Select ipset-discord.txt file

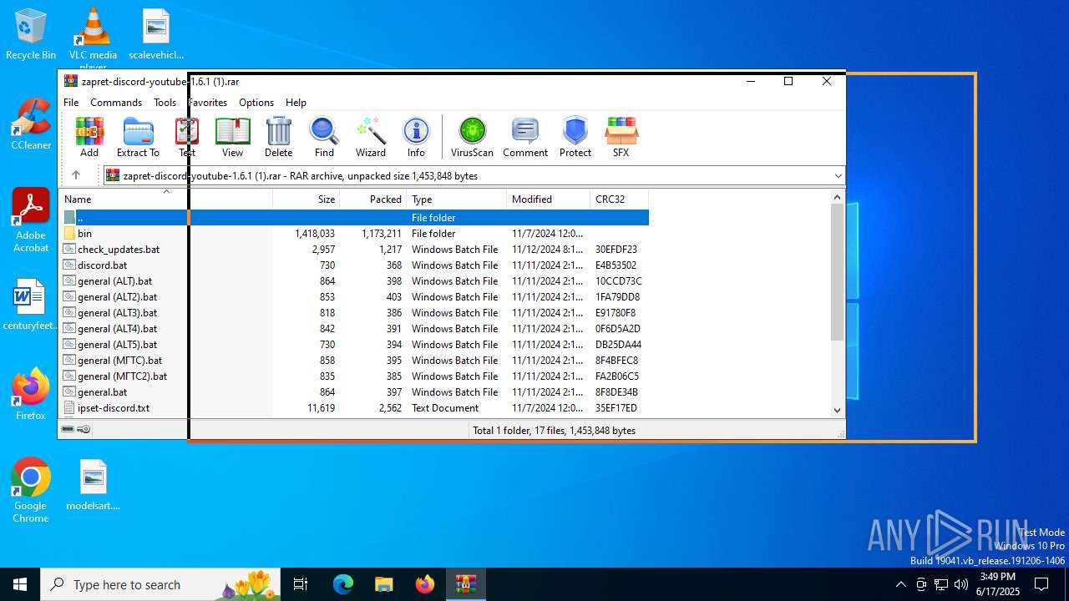click(x=355, y=408)
